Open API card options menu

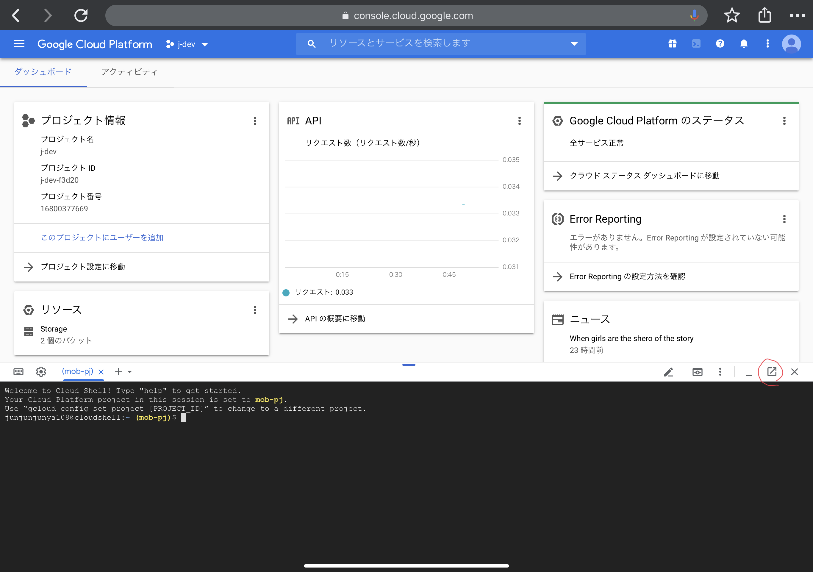(x=520, y=121)
